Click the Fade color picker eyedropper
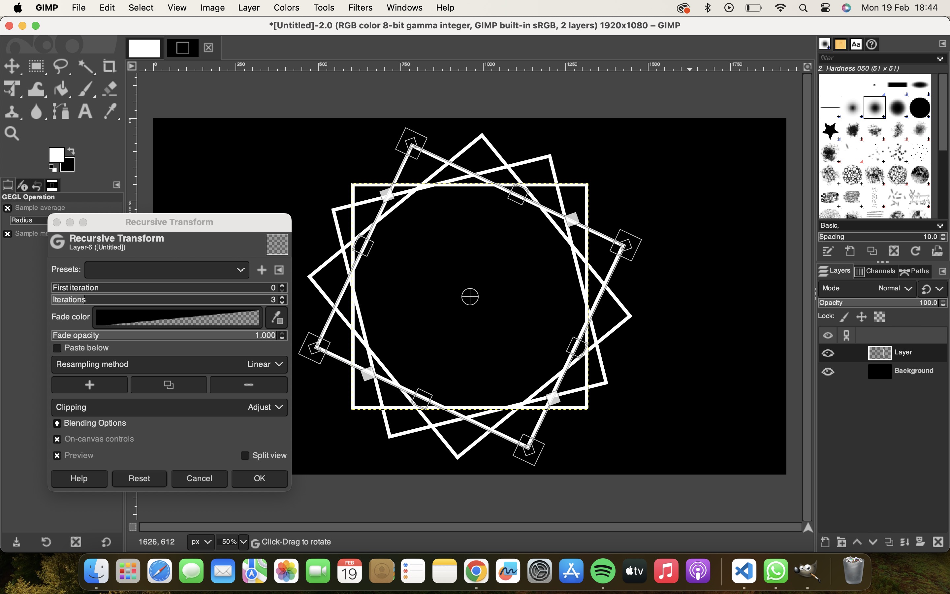 click(277, 317)
